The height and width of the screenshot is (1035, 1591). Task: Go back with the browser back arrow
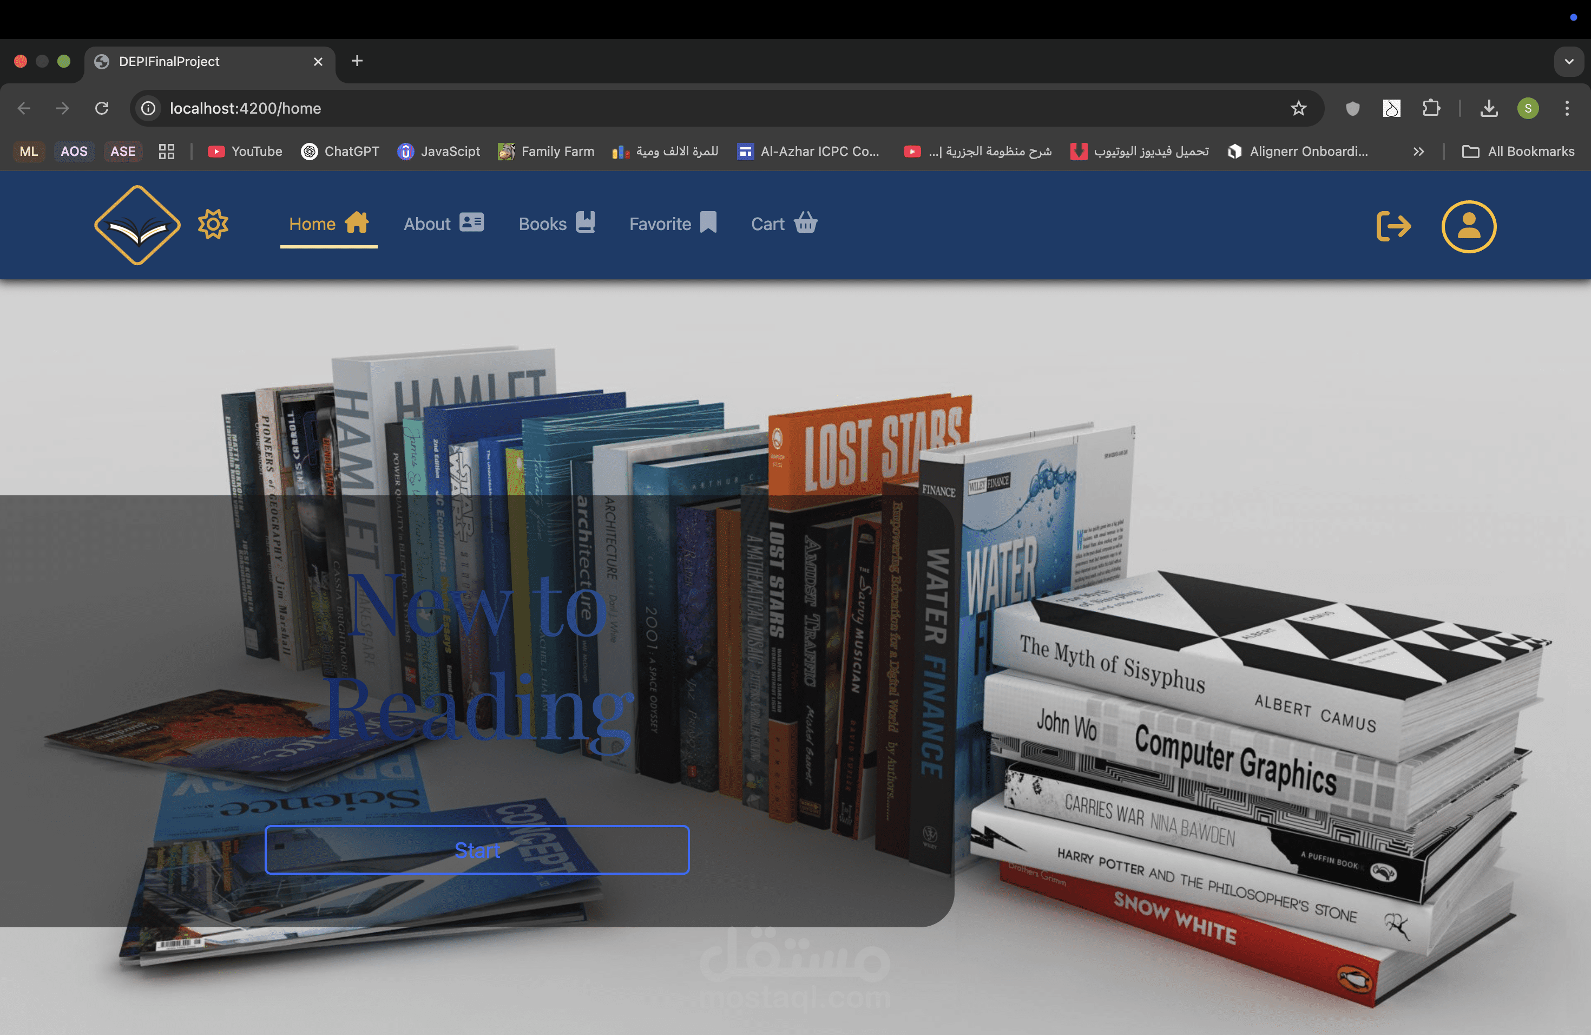tap(24, 108)
